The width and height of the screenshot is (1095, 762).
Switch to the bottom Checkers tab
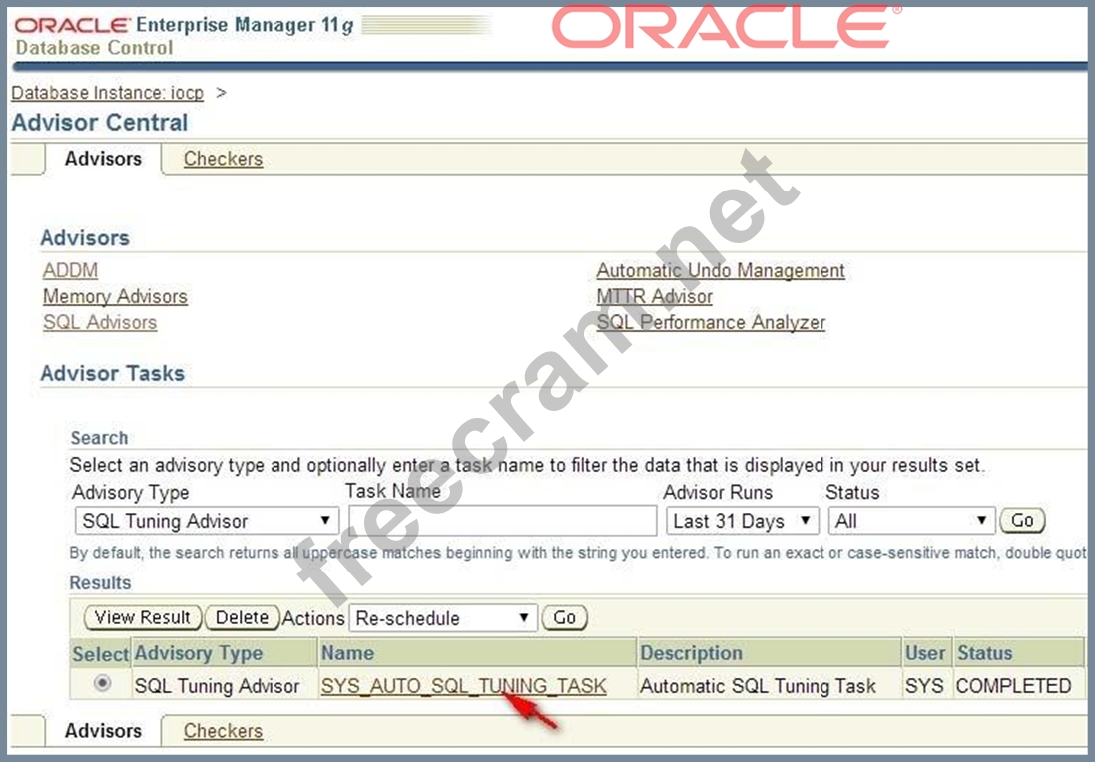click(223, 731)
